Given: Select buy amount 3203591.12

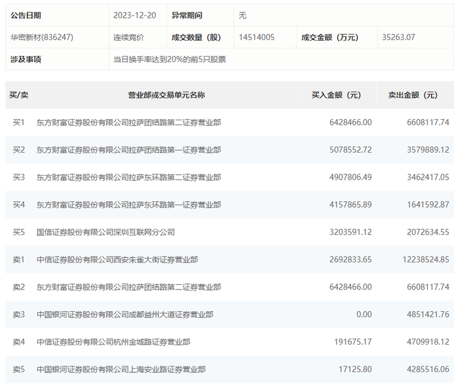Looking at the screenshot, I should pyautogui.click(x=350, y=232).
